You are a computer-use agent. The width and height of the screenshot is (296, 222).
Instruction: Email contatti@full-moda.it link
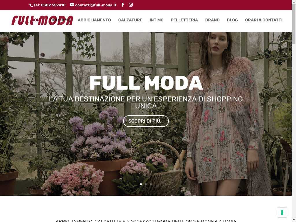point(96,5)
